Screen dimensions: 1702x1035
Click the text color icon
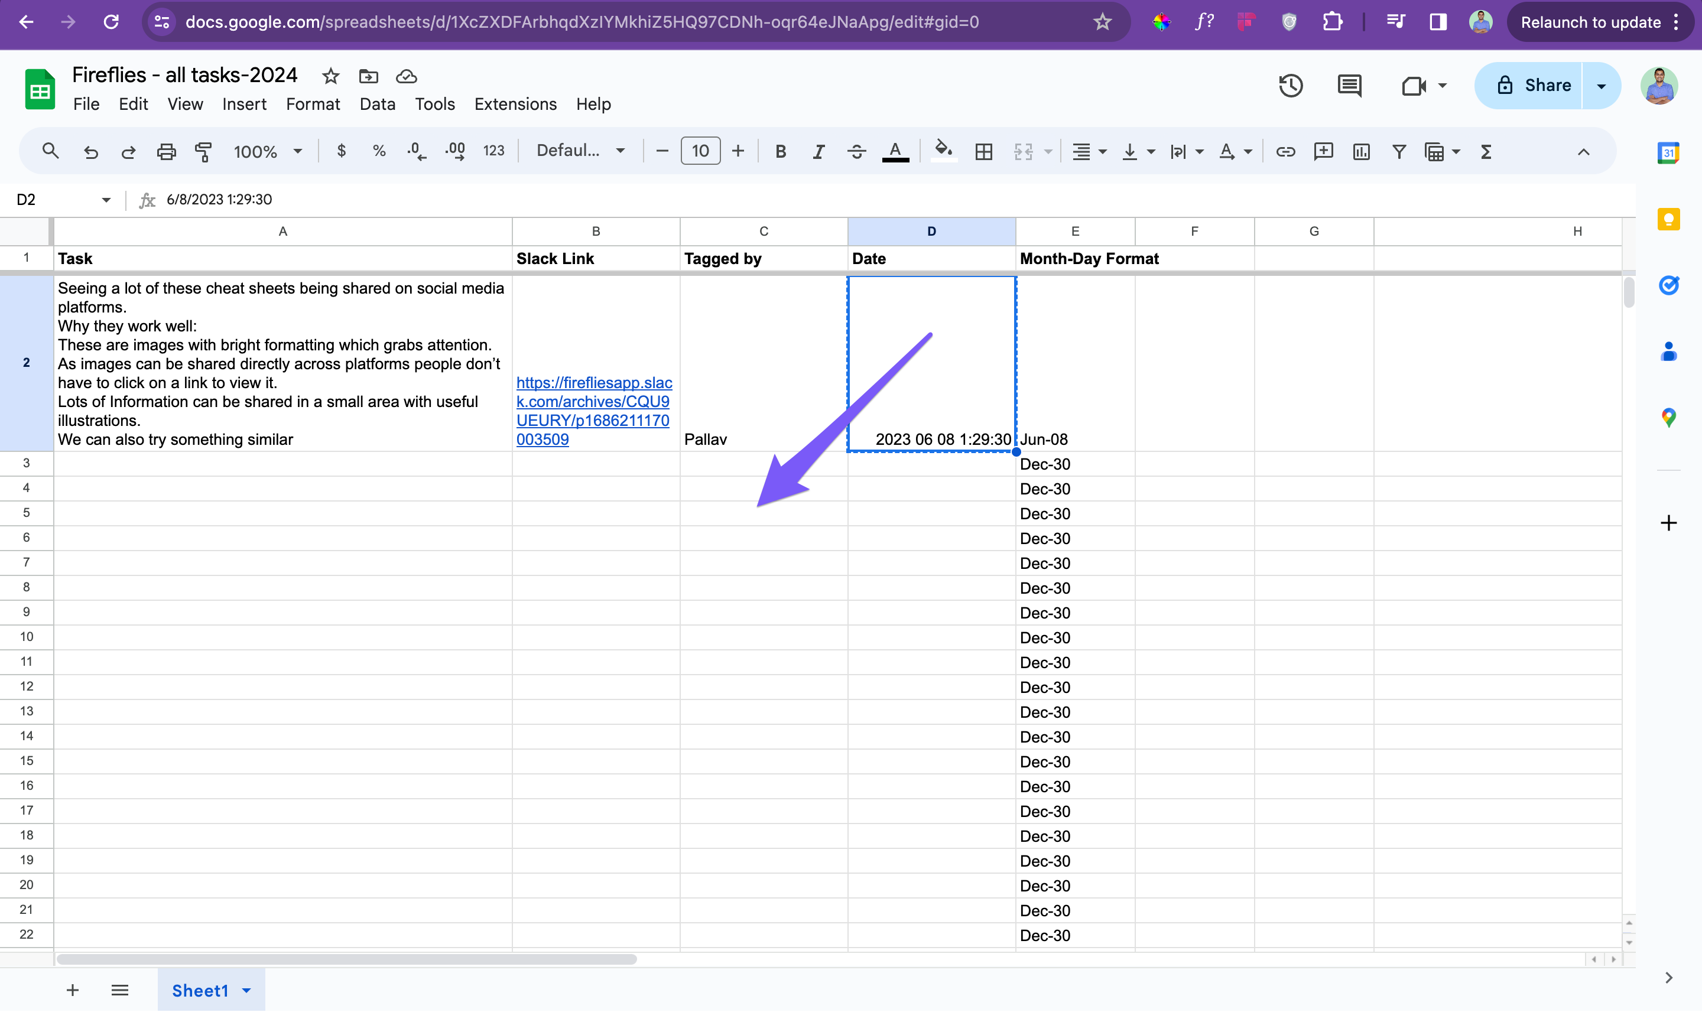point(896,152)
